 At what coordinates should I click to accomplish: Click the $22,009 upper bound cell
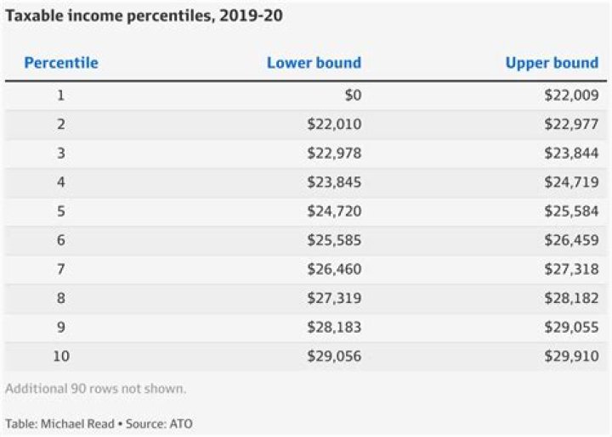(571, 95)
